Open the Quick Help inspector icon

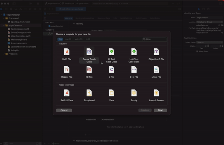pos(208,9)
